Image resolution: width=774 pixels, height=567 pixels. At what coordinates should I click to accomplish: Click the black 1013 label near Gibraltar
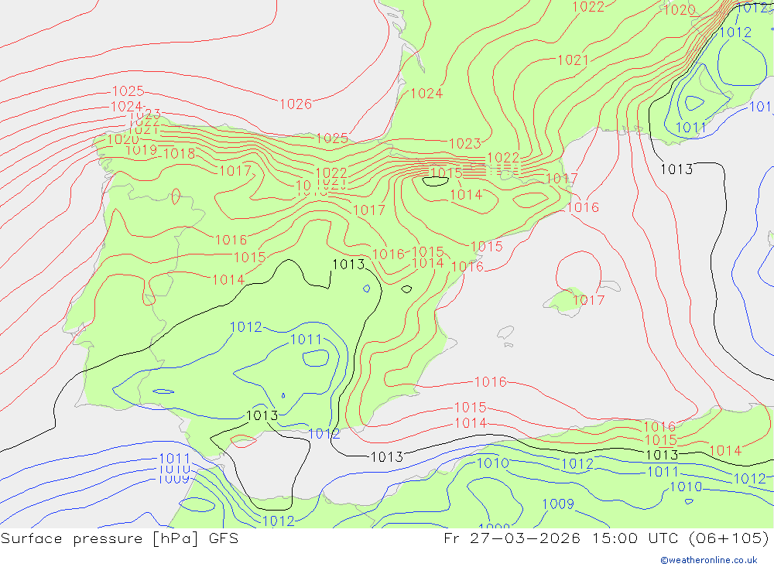click(262, 415)
